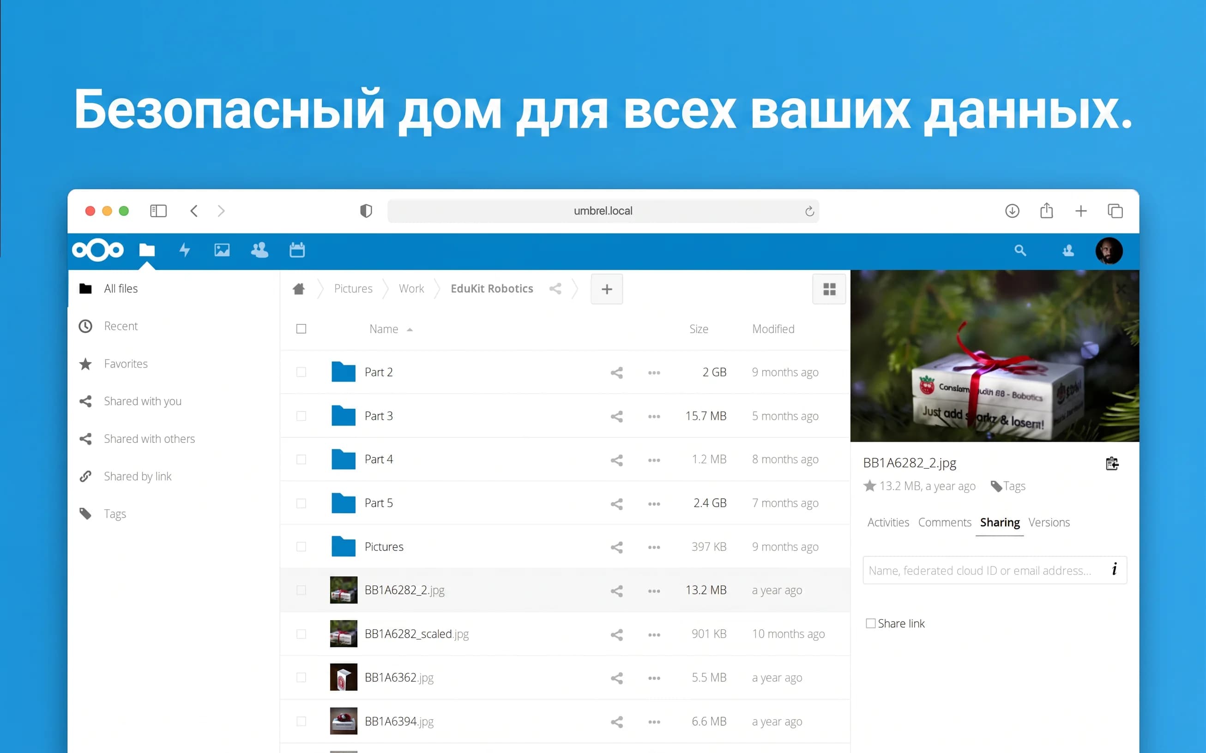Screen dimensions: 1206x753
Task: Select the BB1A6362.jpg checkbox
Action: pyautogui.click(x=301, y=677)
